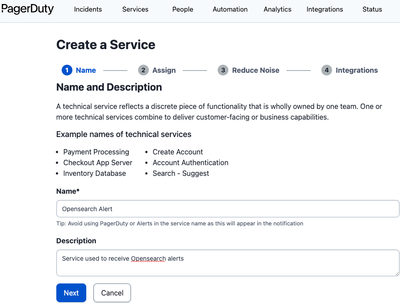Select step 2 circle icon
Viewport: 400px width, 308px height.
coord(143,70)
